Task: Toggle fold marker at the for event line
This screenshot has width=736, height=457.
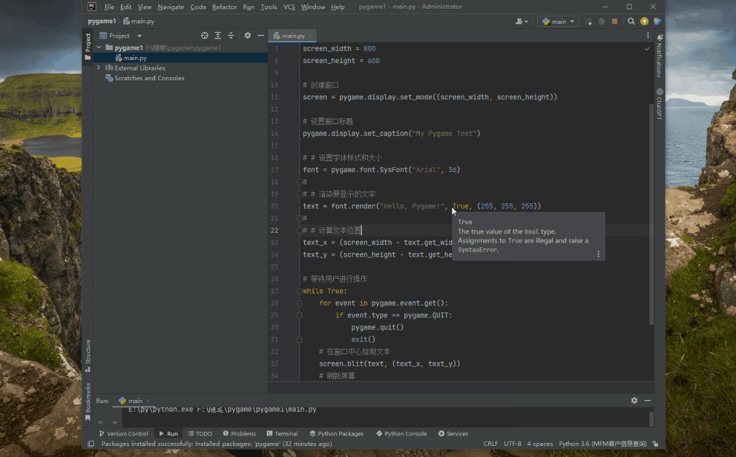Action: pos(299,303)
